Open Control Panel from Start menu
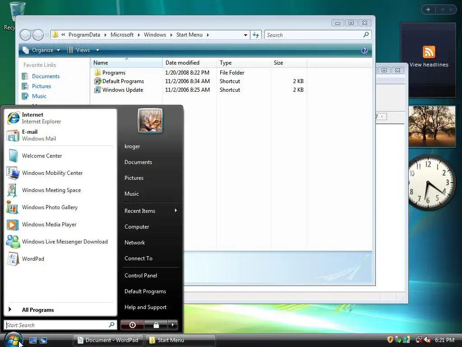 point(150,275)
